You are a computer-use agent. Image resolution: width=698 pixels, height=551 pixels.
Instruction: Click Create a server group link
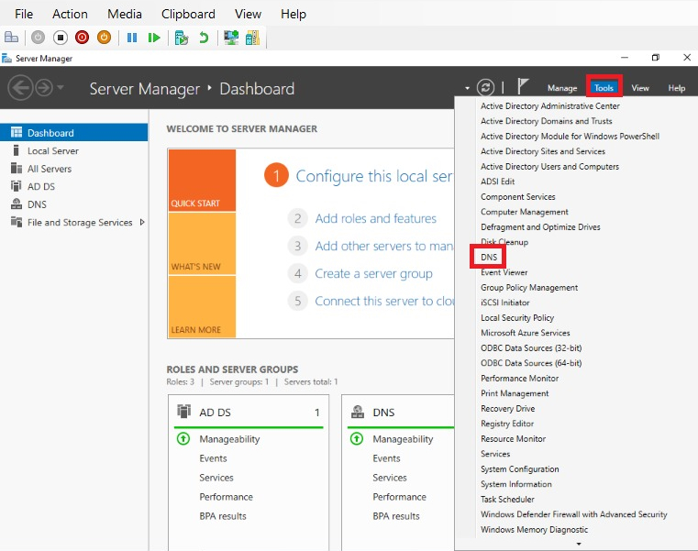coord(373,274)
